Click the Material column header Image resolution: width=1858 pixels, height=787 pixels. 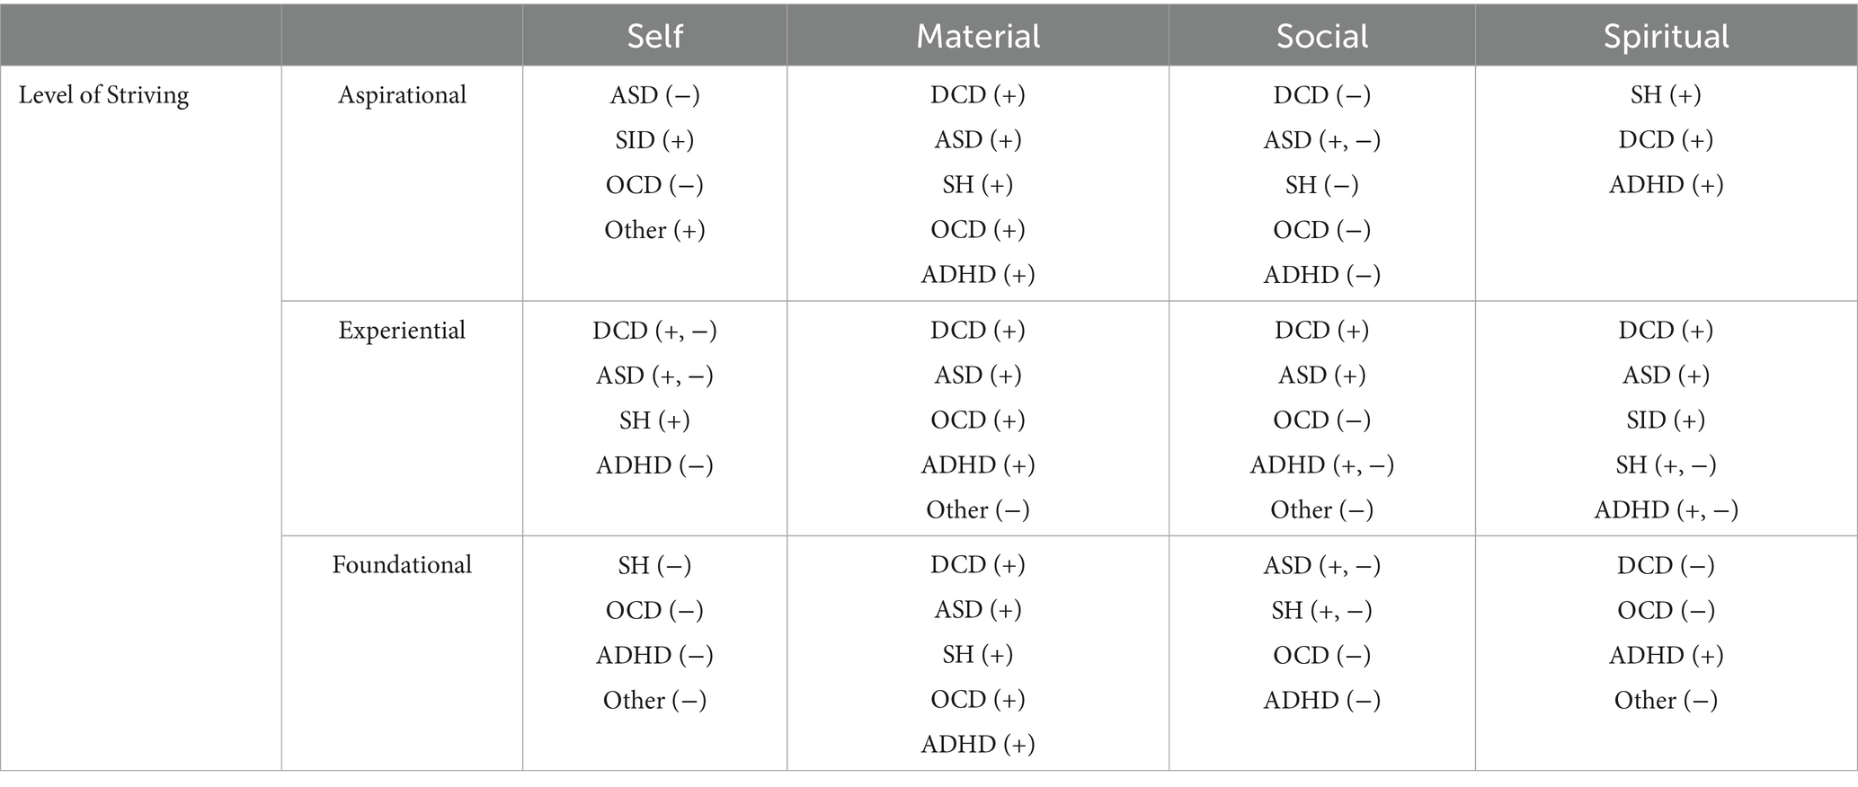tap(978, 36)
